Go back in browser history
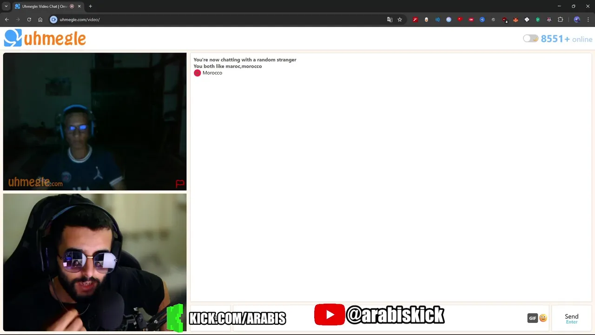The width and height of the screenshot is (595, 335). click(x=7, y=20)
